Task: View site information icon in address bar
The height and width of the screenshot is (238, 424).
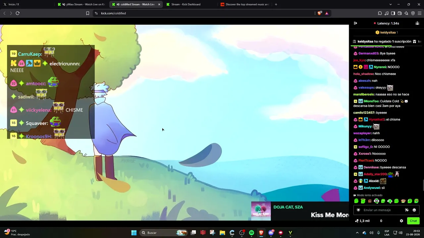Action: [96, 13]
